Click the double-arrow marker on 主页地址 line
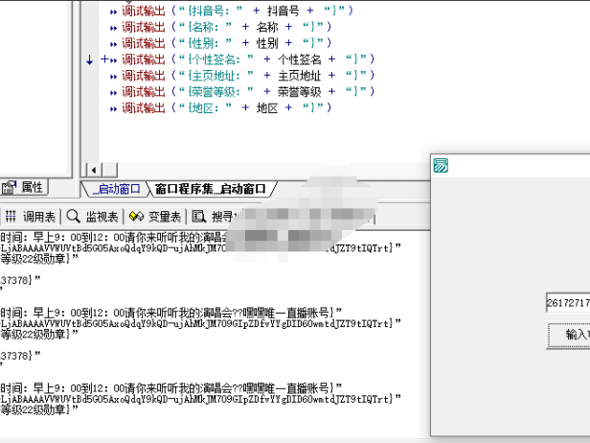Viewport: 590px width, 443px height. click(114, 77)
